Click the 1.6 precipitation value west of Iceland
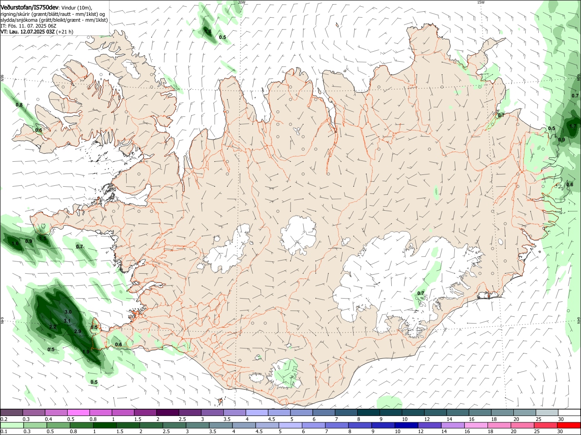Image resolution: width=581 pixels, height=435 pixels. click(15, 244)
